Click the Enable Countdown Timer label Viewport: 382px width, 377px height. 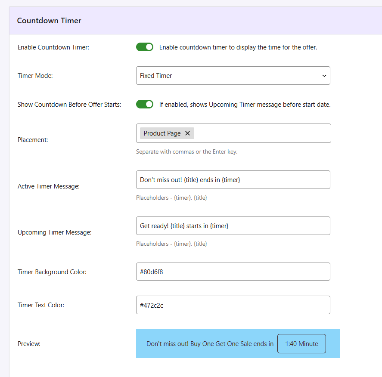click(x=53, y=47)
